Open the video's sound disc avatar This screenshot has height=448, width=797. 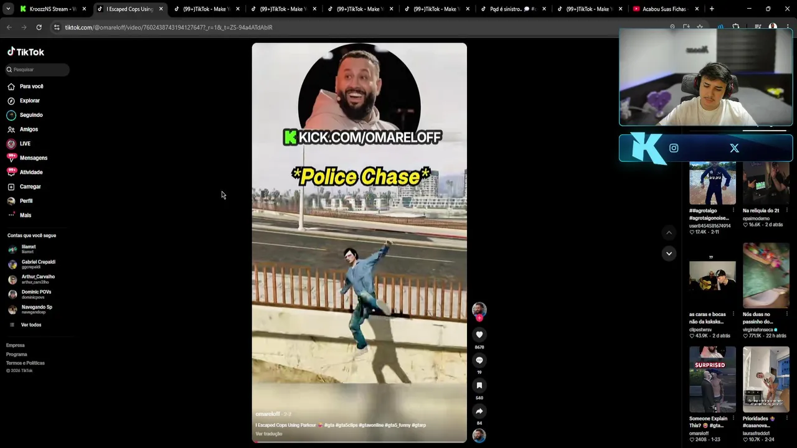479,436
